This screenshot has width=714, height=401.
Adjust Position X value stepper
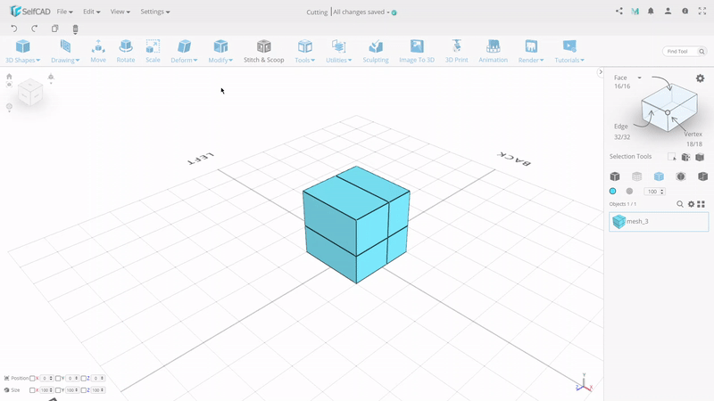(51, 378)
